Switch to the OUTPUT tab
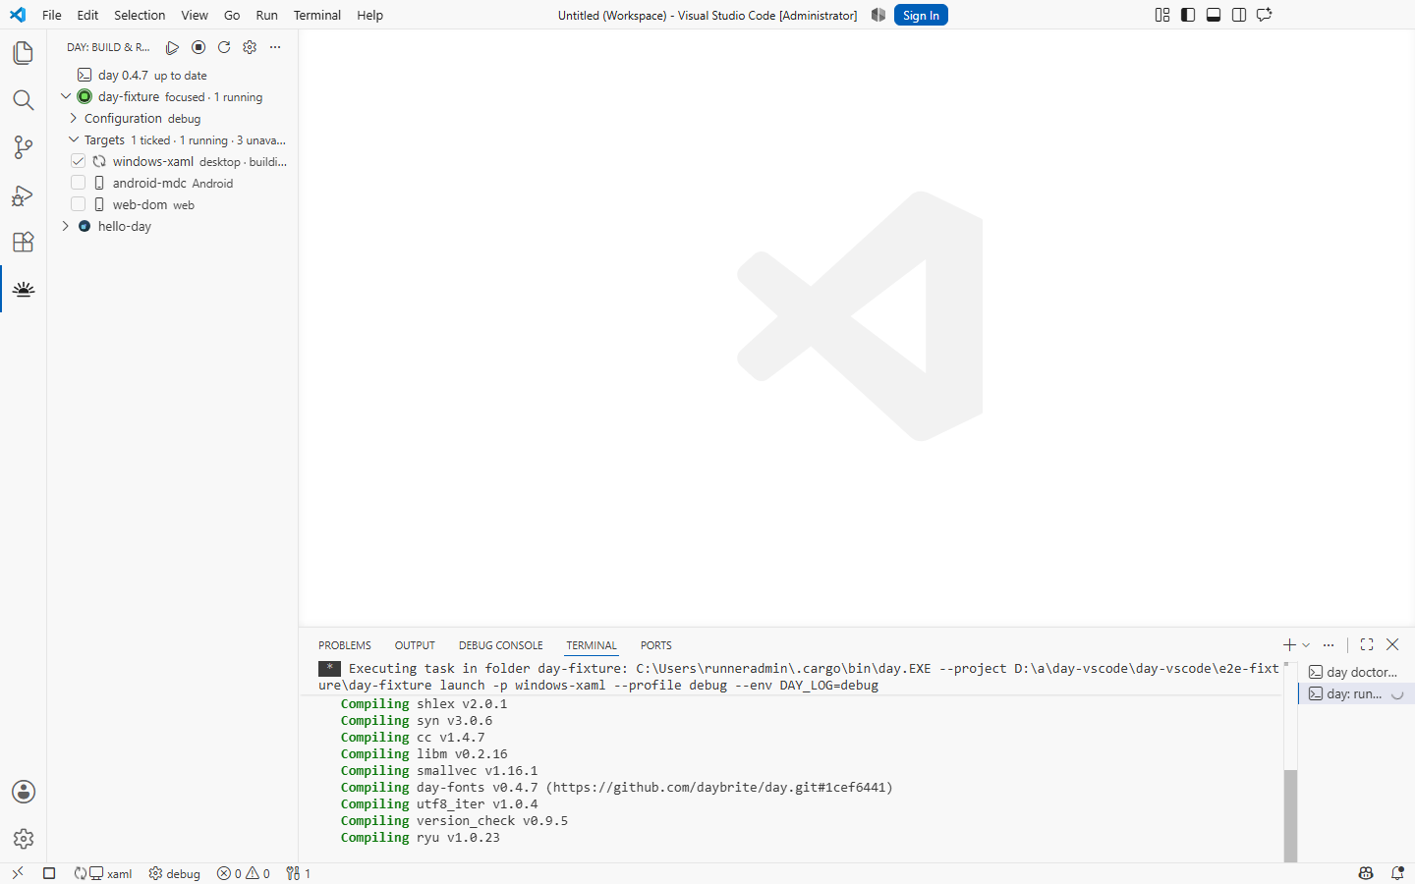 [x=415, y=645]
